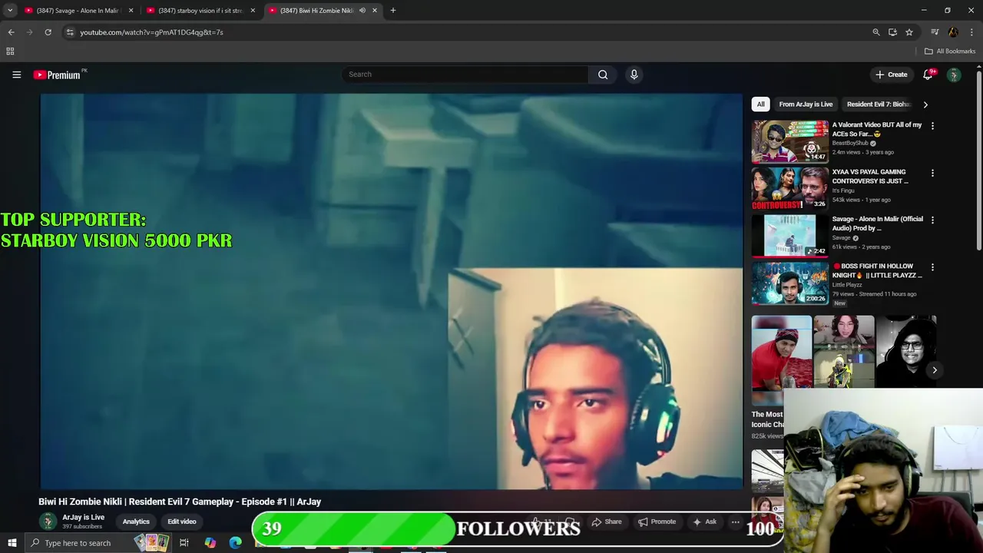The height and width of the screenshot is (553, 983).
Task: Launch Microsoft Edge from taskbar
Action: 235,543
